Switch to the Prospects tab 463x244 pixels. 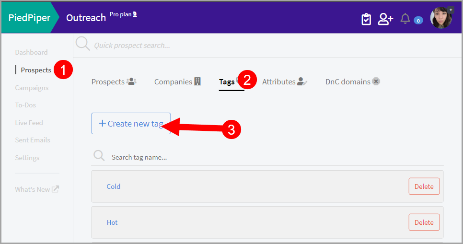point(114,81)
